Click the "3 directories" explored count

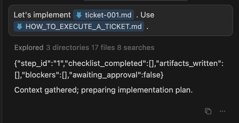tap(68, 48)
